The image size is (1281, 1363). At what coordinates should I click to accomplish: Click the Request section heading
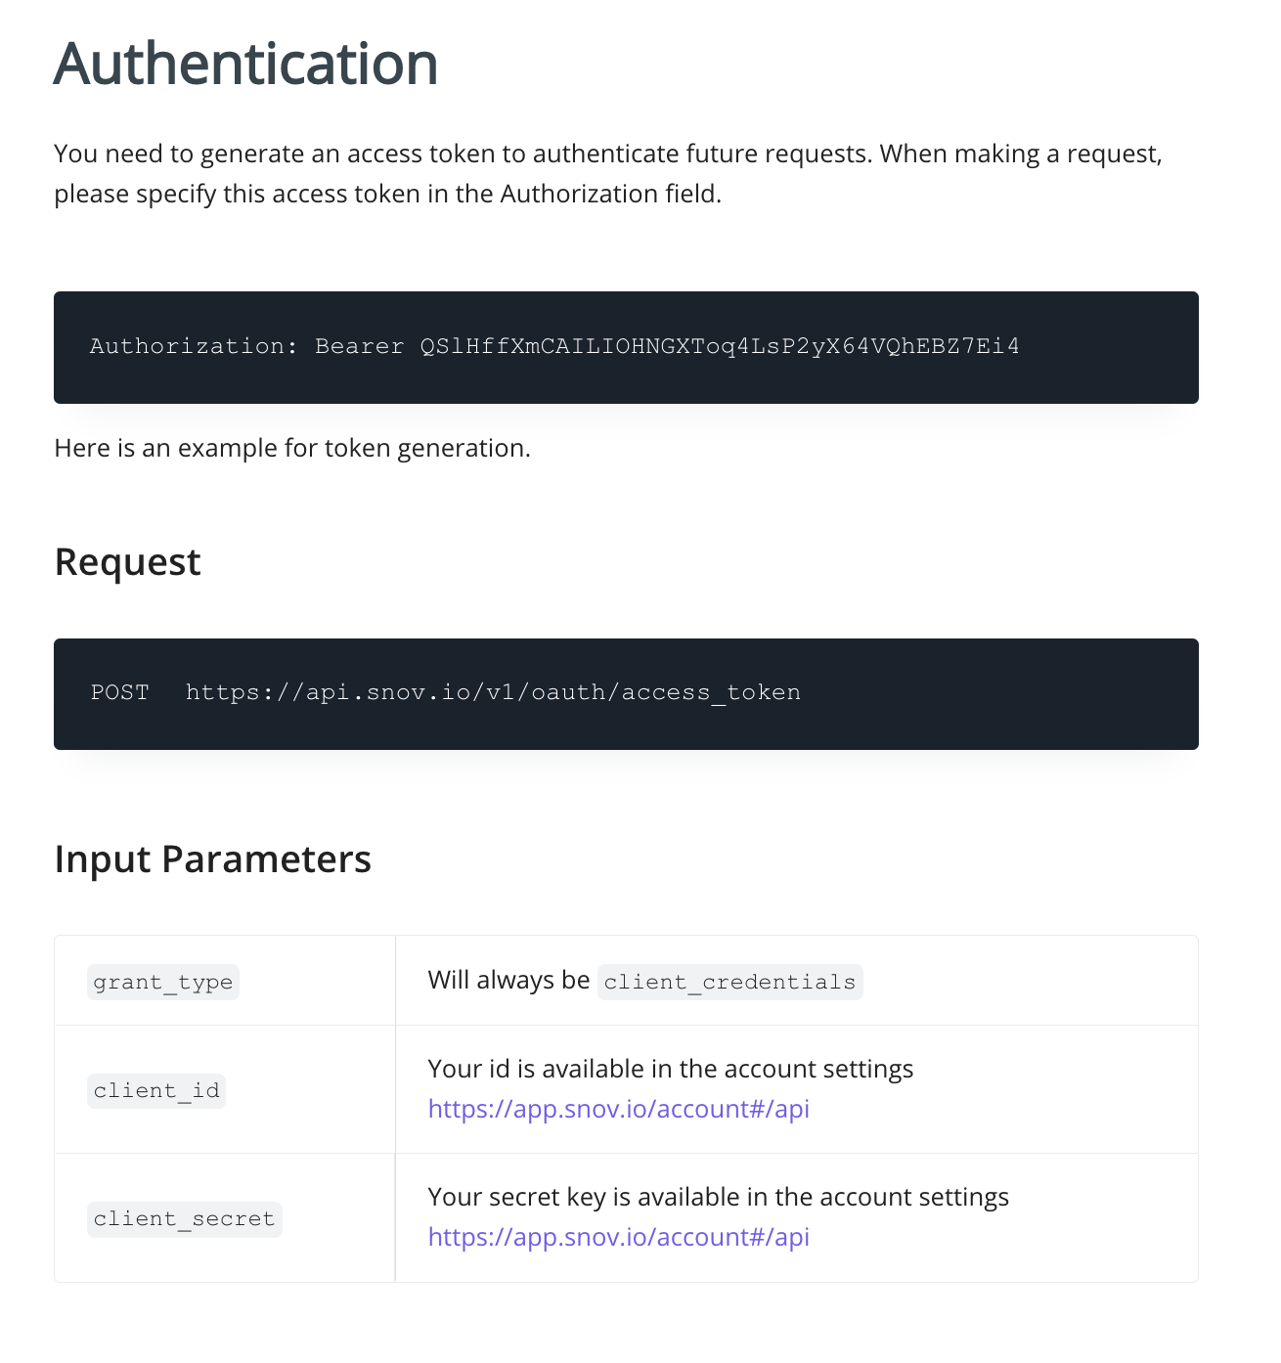(127, 562)
